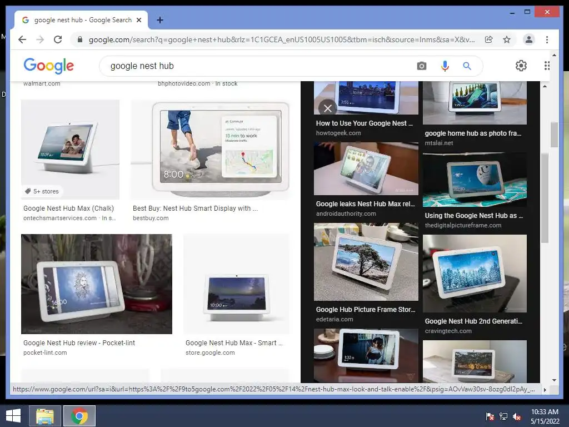Screen dimensions: 569x427
Task: Start voice search with microphone
Action: click(445, 66)
